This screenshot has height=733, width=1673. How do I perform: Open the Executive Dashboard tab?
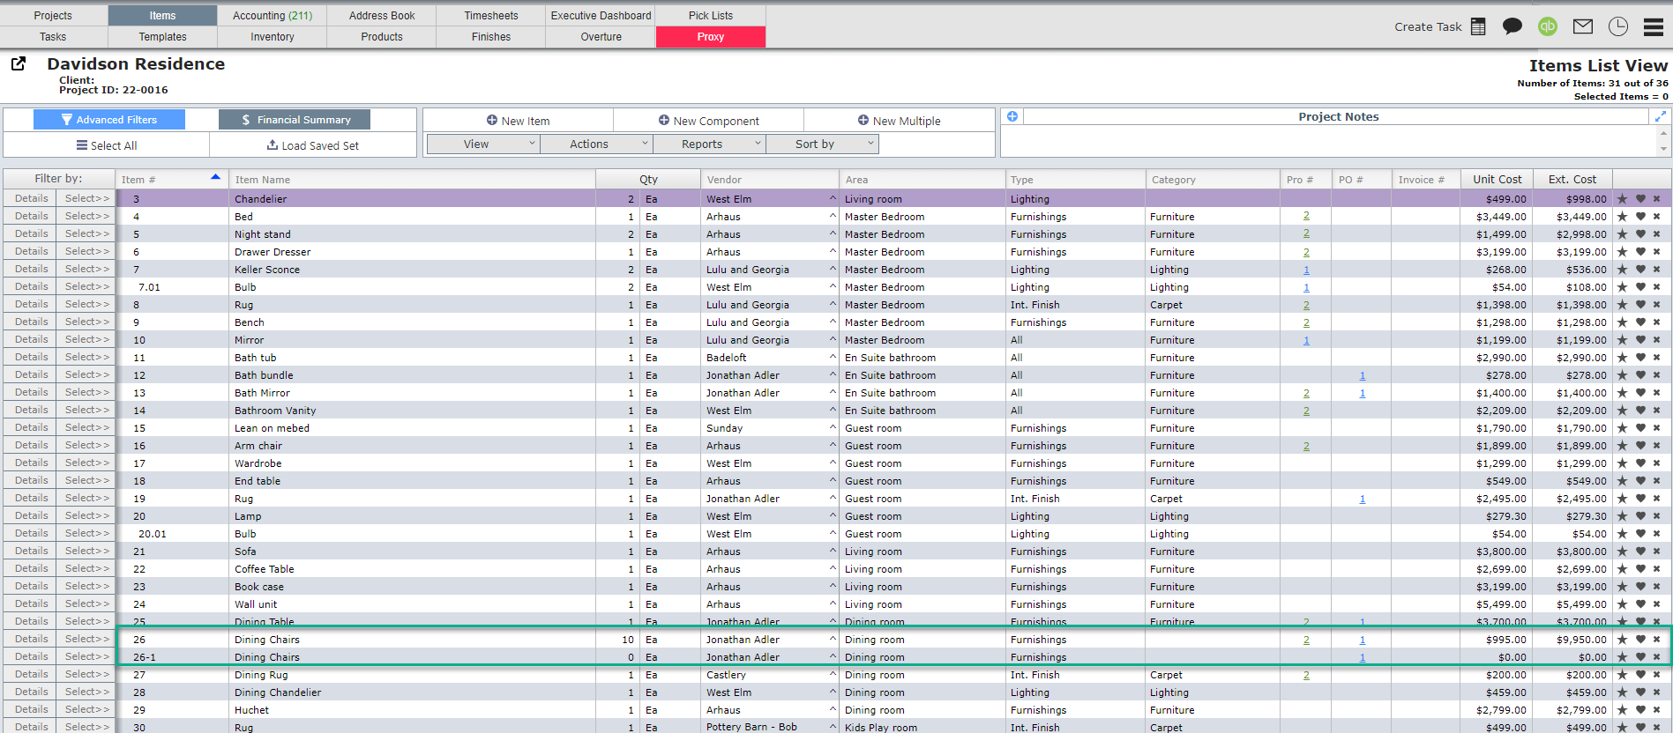coord(601,15)
